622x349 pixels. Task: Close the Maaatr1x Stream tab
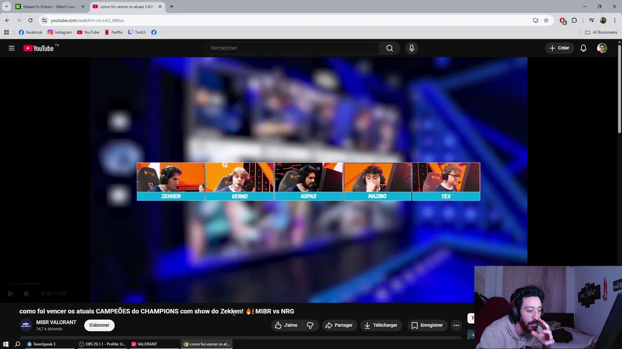tap(83, 6)
